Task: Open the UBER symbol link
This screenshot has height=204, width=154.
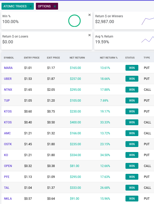Action: [x=8, y=79]
